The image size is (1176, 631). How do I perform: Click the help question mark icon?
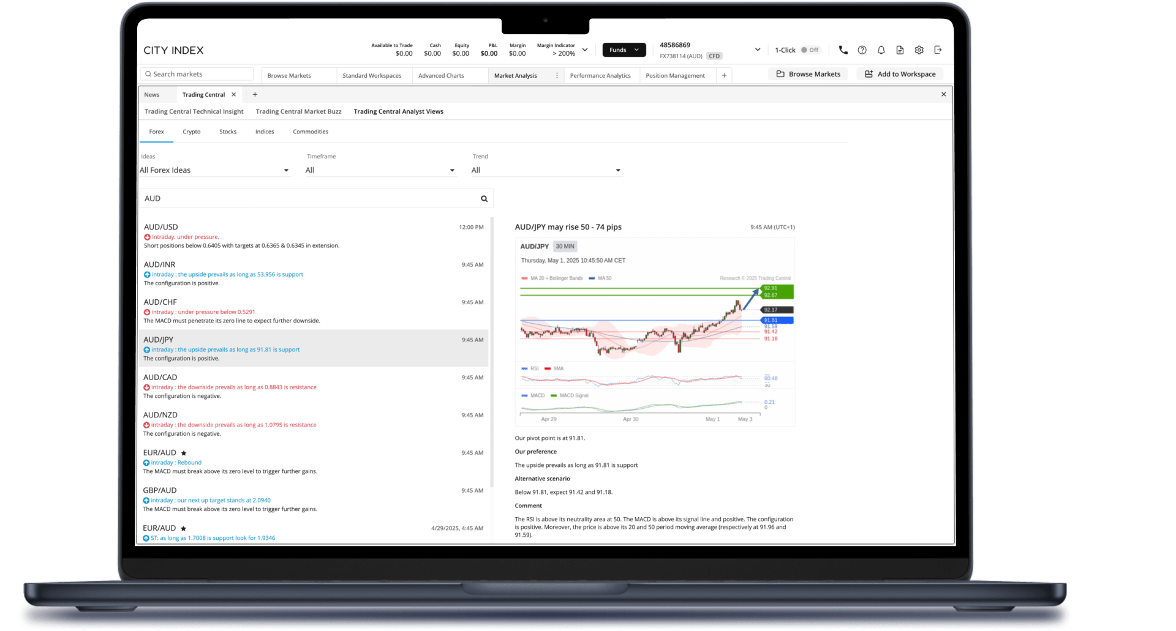862,50
